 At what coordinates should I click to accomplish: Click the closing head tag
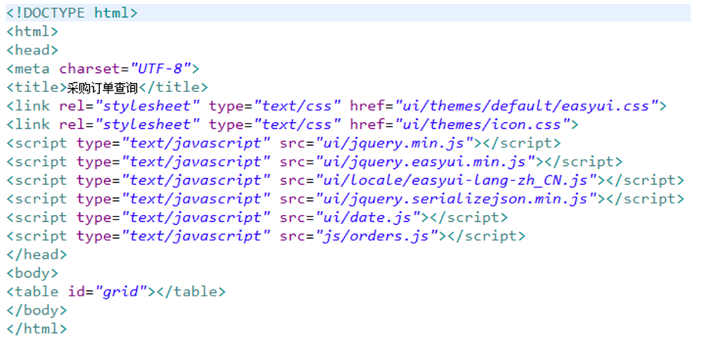[37, 255]
